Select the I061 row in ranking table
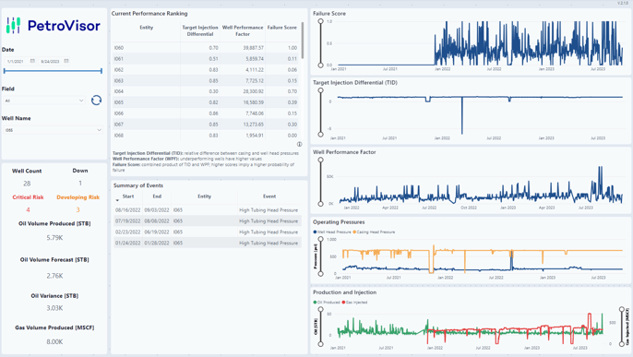 point(206,58)
